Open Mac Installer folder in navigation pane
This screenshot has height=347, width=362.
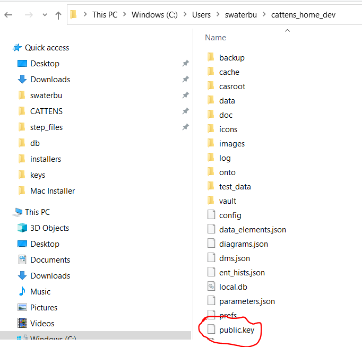(53, 191)
